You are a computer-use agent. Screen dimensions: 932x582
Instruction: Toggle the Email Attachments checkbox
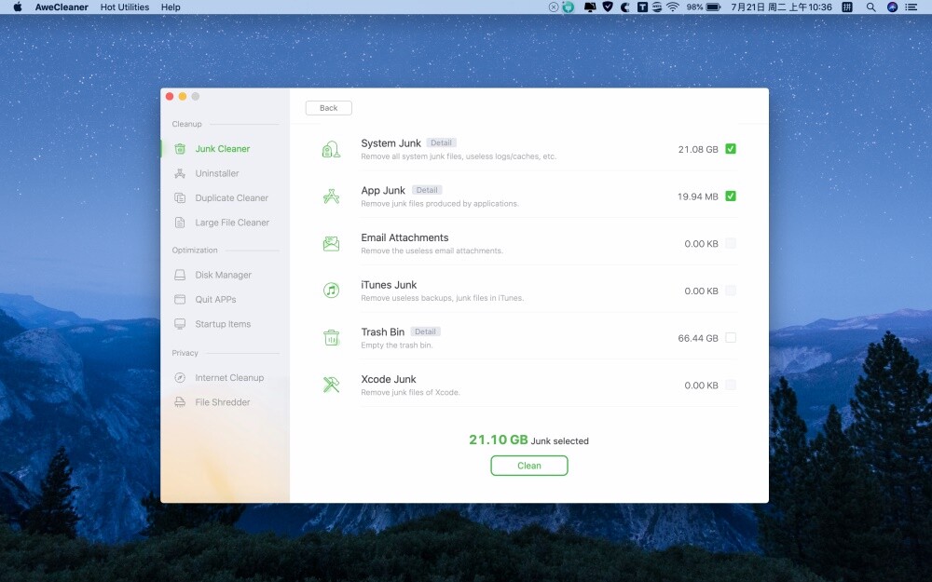tap(731, 243)
